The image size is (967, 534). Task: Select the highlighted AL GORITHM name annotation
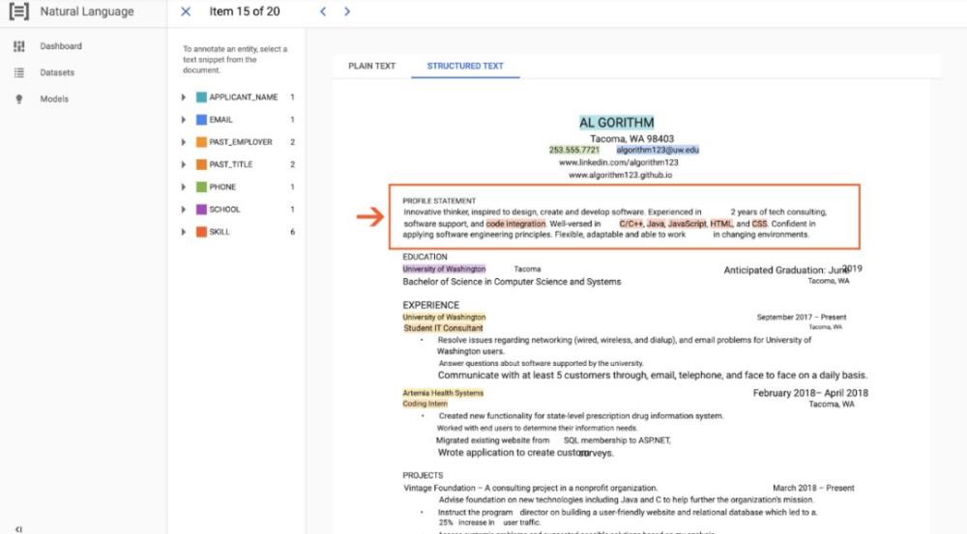(x=617, y=123)
